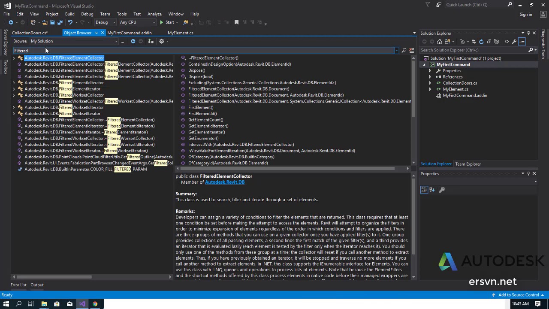Screen dimensions: 549x309
Task: Click the Notifications flag icon in title bar
Action: coord(428,5)
